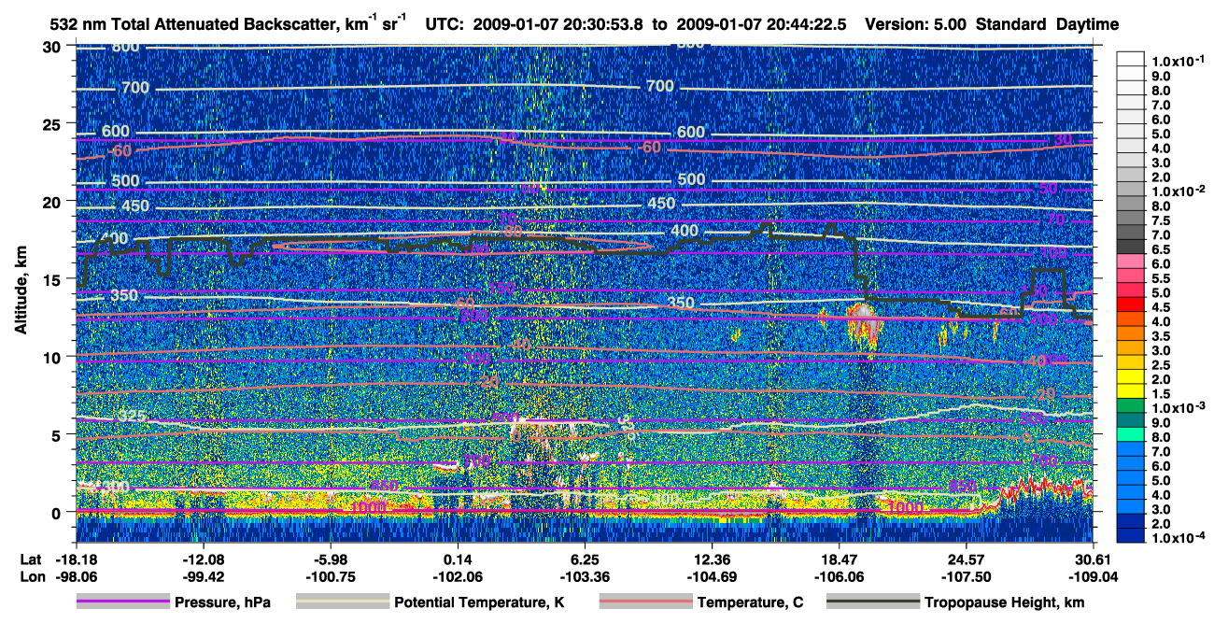Click the colorbar label 1.0x10-2
This screenshot has height=623, width=1214.
click(1179, 191)
